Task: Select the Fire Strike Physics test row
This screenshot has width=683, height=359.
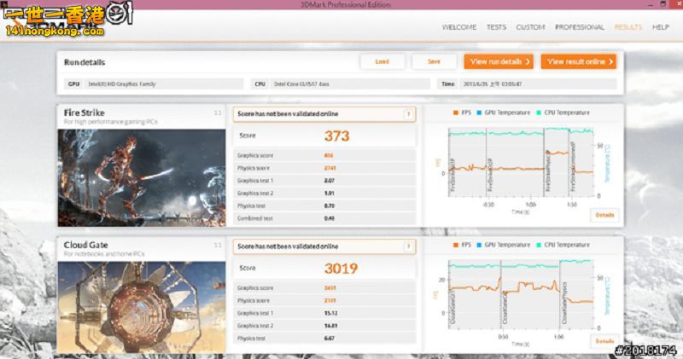Action: (x=324, y=206)
